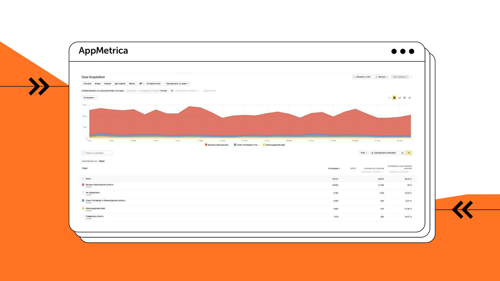This screenshot has width=500, height=281.
Task: Click the 31 628 events count value
Action: pyautogui.click(x=381, y=184)
